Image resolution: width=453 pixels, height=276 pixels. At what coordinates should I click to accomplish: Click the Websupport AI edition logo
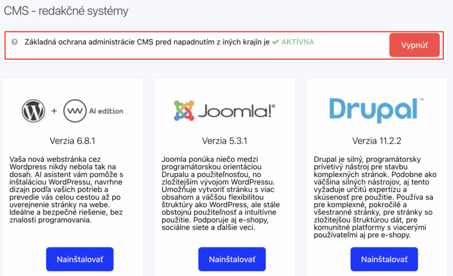coord(93,111)
